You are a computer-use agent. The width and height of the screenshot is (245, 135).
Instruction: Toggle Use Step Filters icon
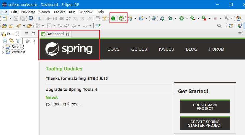[x=105, y=18]
